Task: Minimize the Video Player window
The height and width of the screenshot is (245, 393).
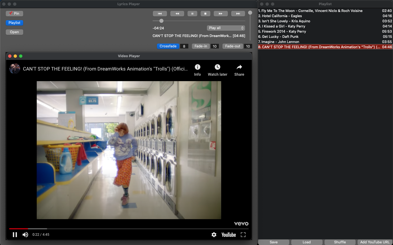Action: (15, 56)
